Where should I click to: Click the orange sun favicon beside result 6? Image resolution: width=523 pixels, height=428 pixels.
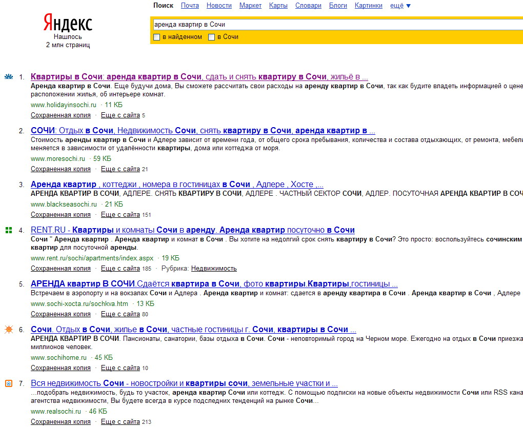click(9, 330)
